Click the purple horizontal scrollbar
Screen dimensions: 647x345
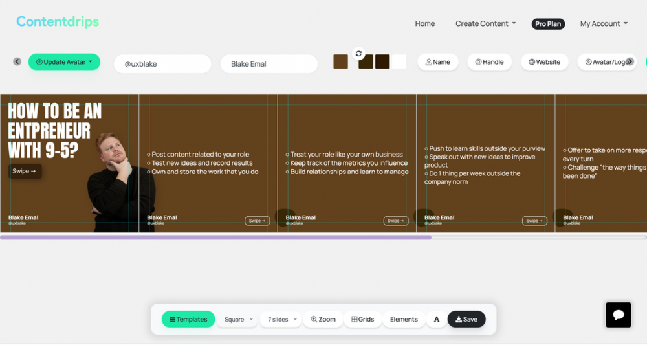[216, 238]
